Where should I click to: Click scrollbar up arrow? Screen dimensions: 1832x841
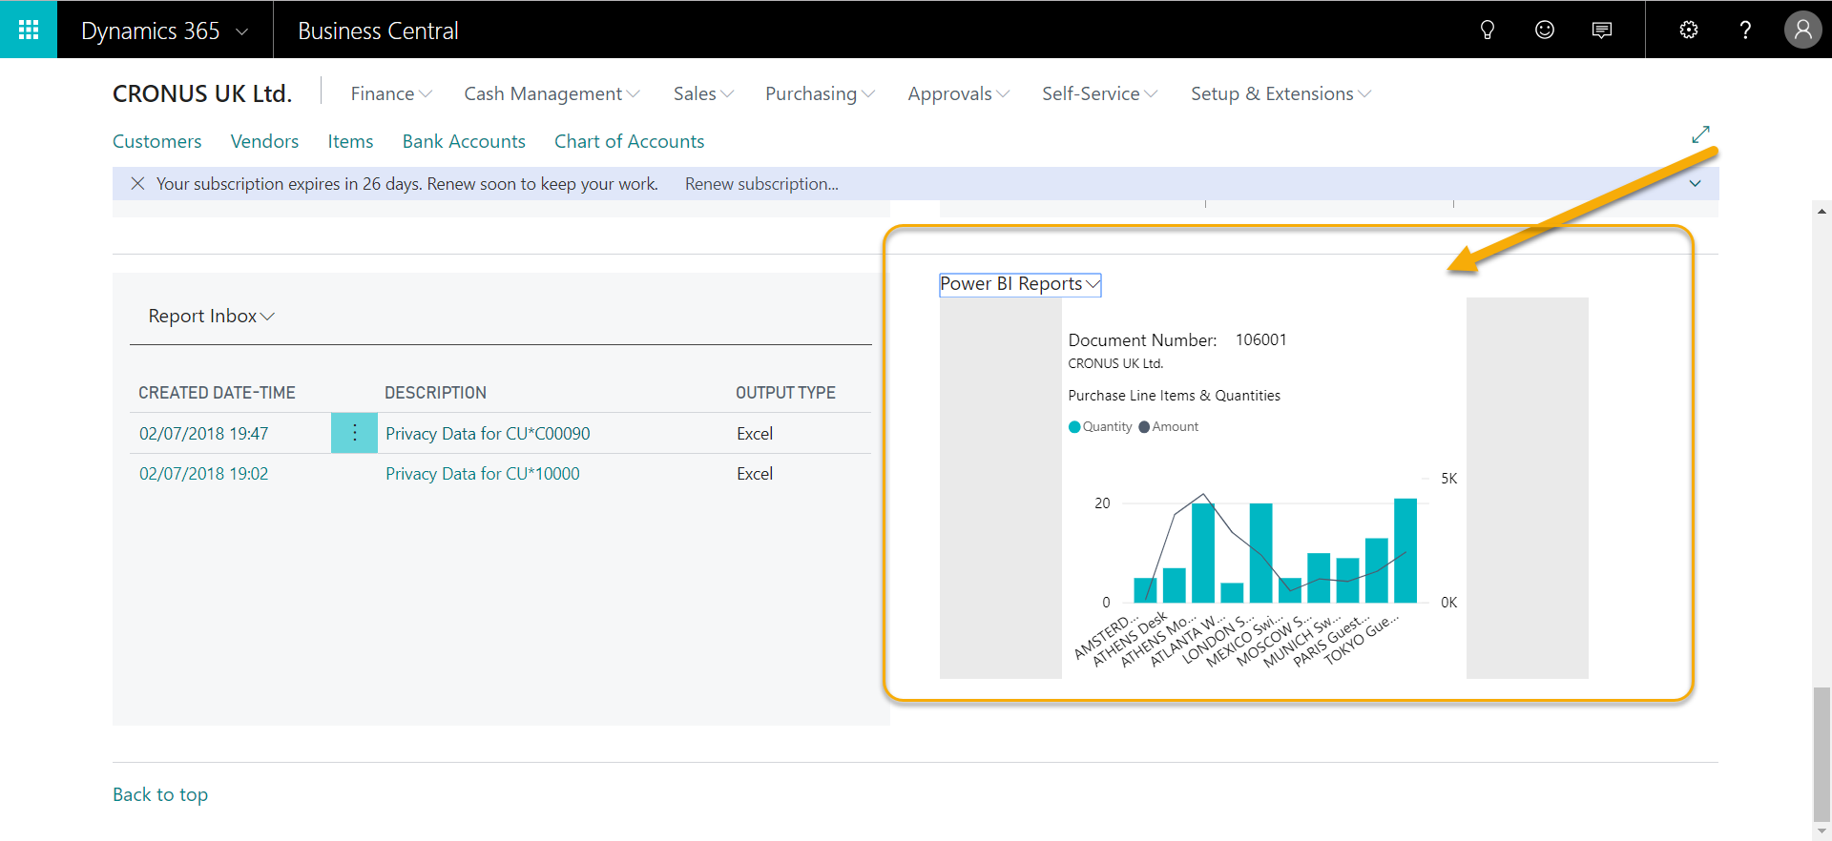[x=1822, y=212]
